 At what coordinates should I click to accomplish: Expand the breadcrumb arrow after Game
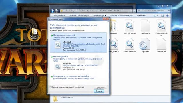[x=98, y=11]
